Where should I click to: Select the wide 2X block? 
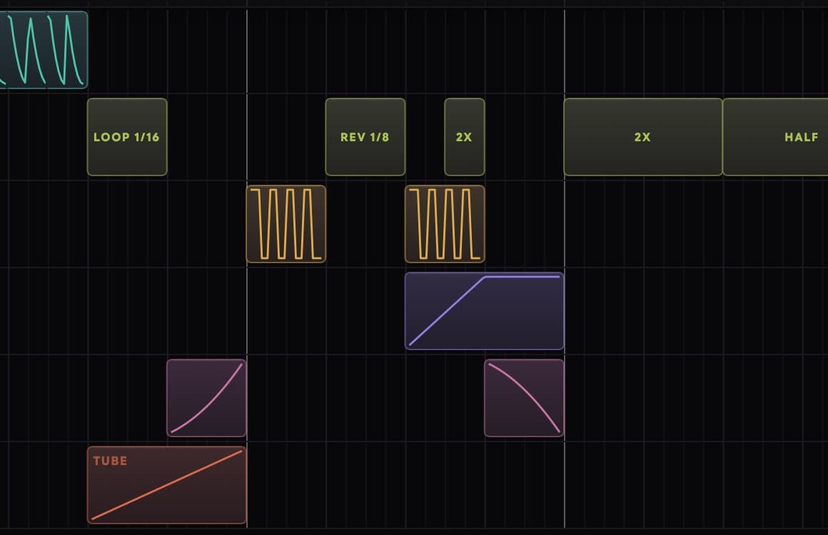(643, 137)
